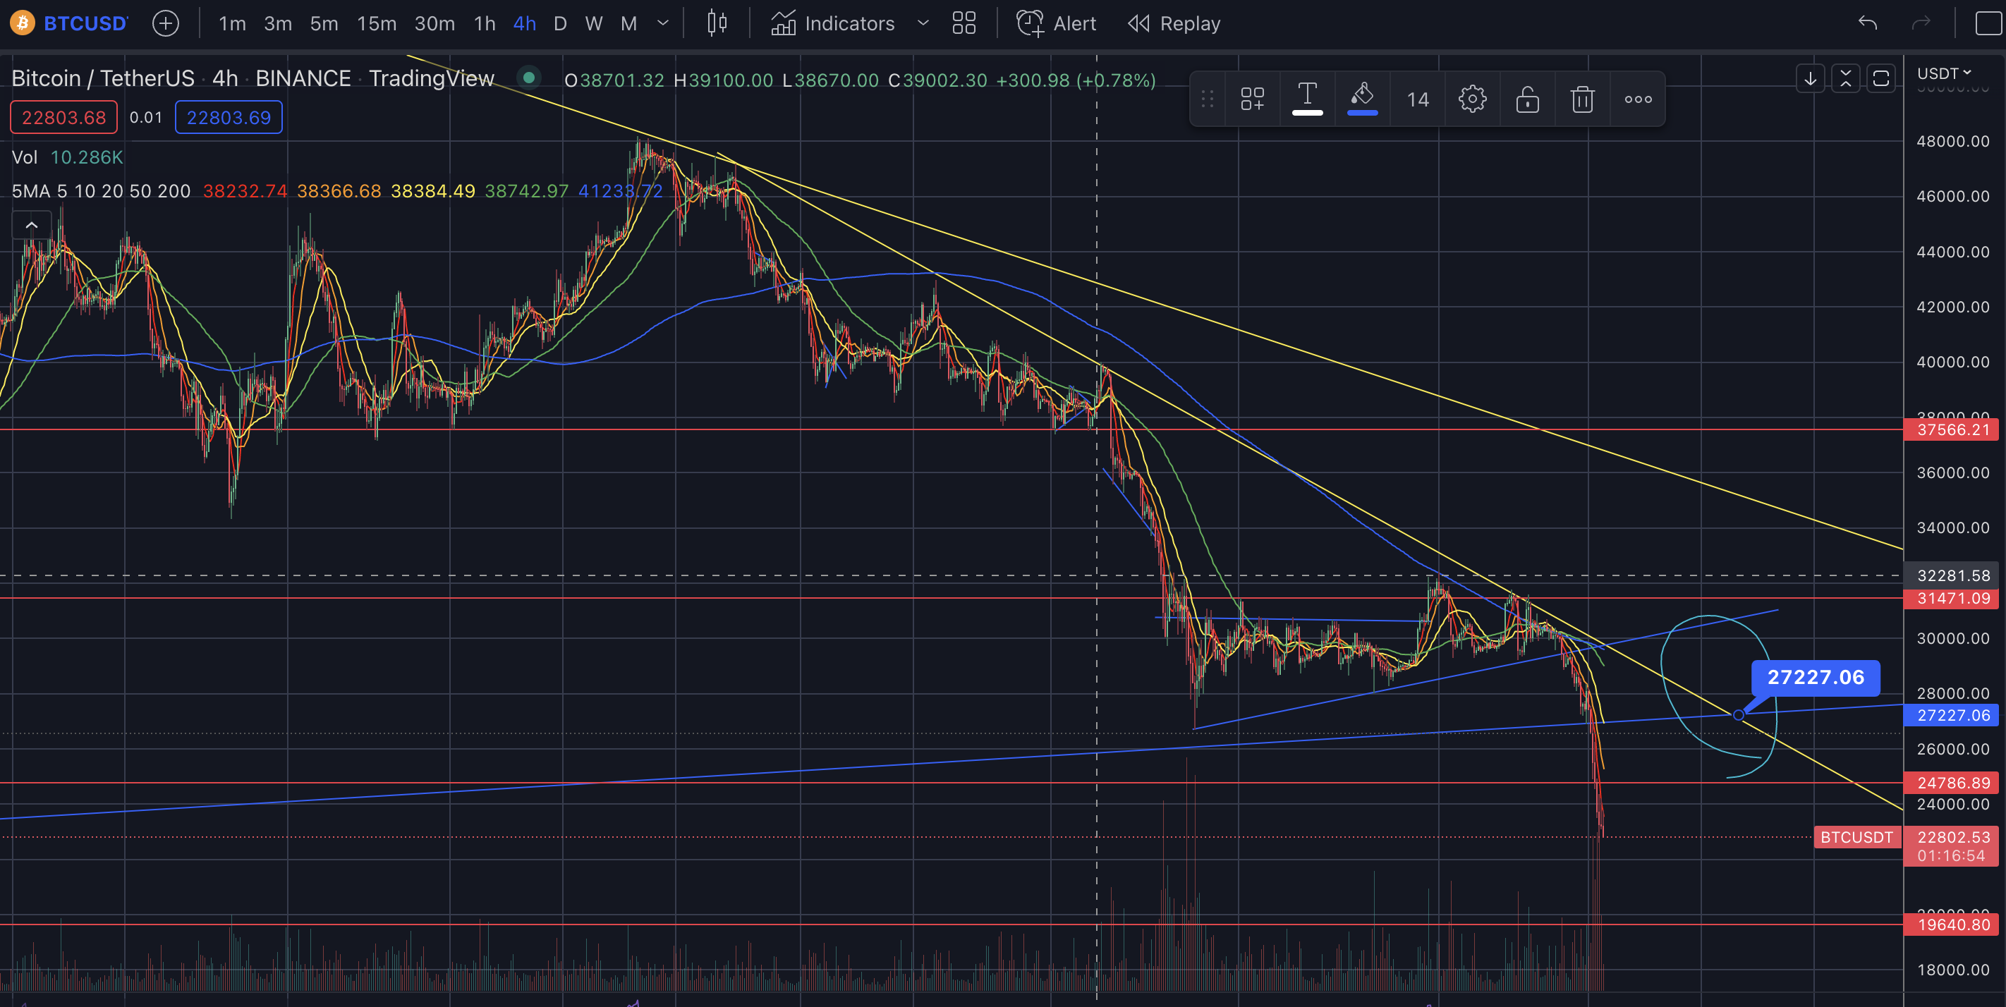Open the background fill color picker
Image resolution: width=2006 pixels, height=1007 pixels.
[1362, 97]
